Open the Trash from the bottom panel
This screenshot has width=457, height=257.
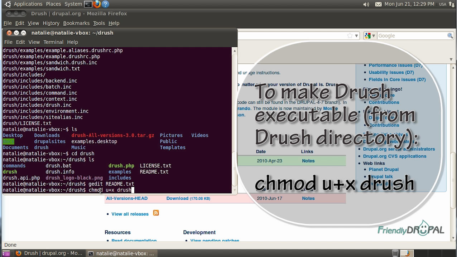coord(395,253)
